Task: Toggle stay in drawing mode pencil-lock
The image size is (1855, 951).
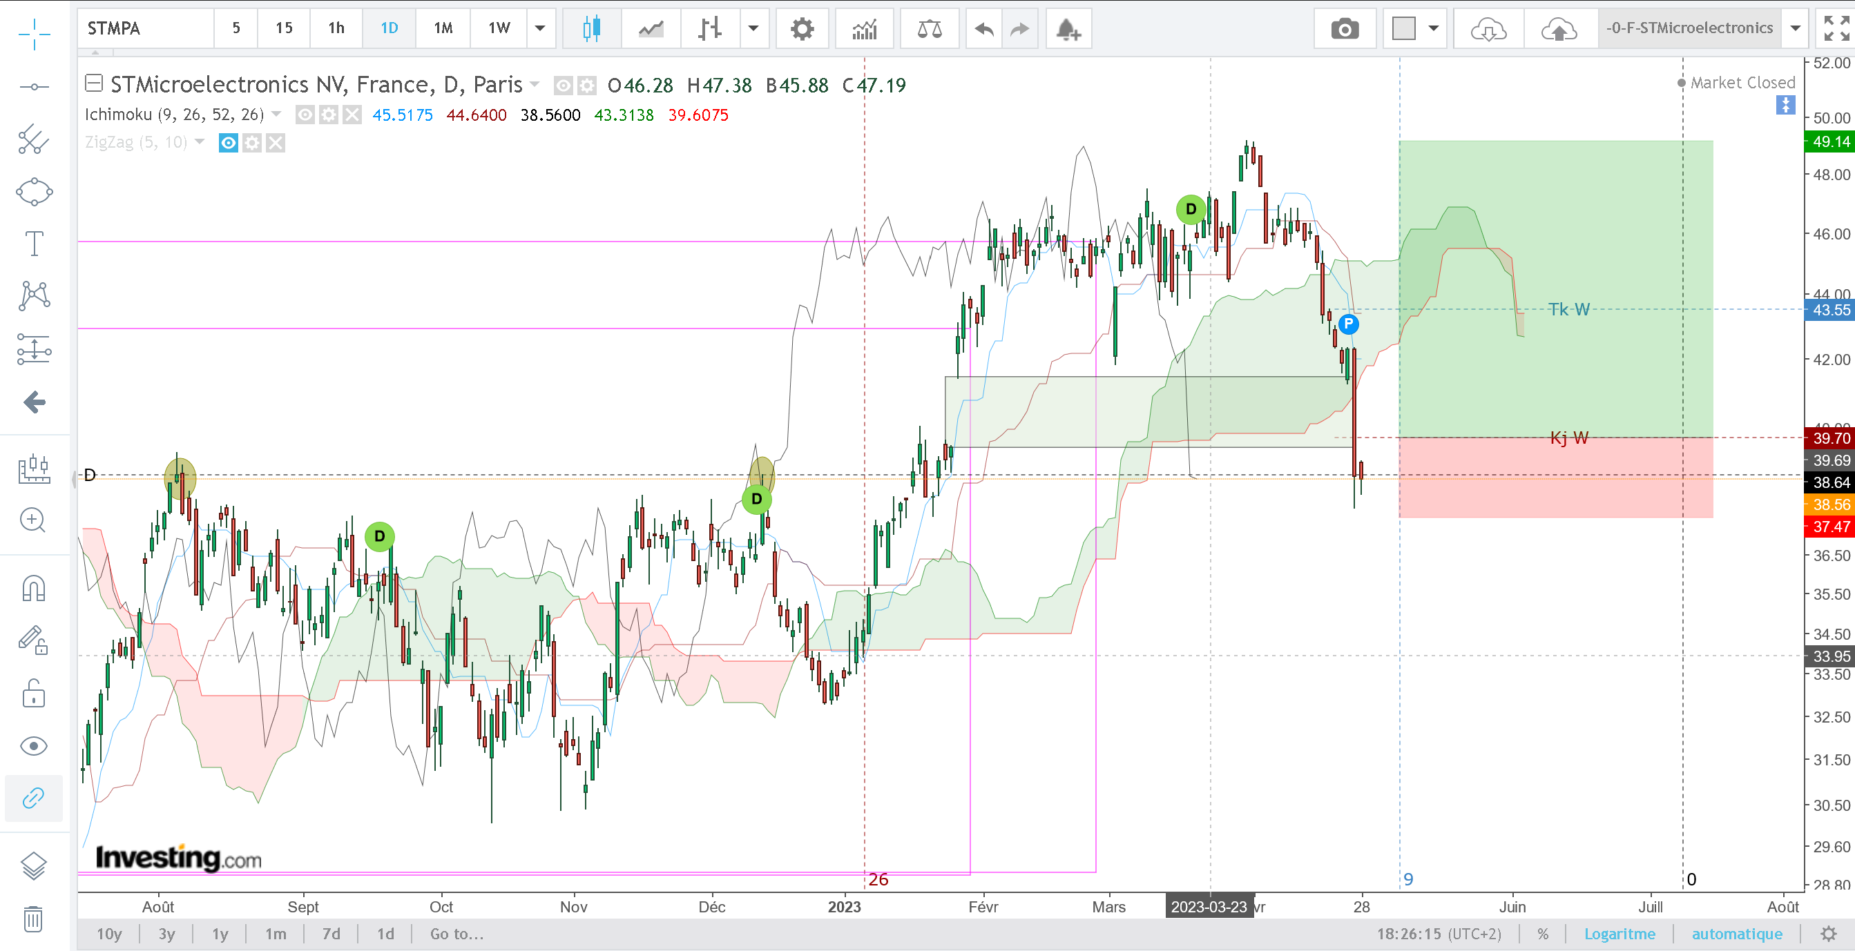Action: 34,640
